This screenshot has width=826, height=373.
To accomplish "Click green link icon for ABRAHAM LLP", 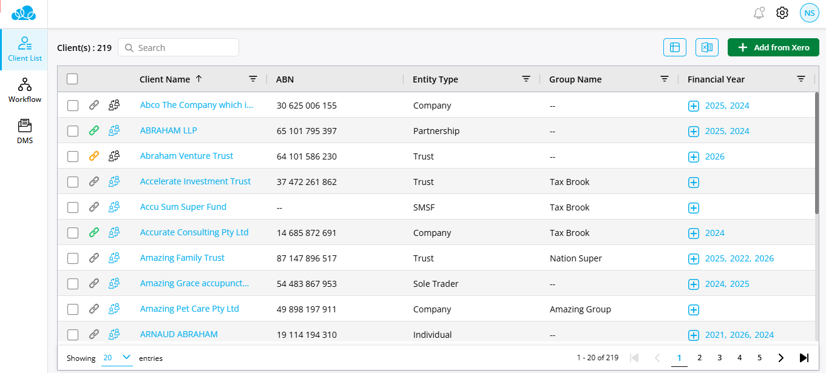I will click(93, 130).
